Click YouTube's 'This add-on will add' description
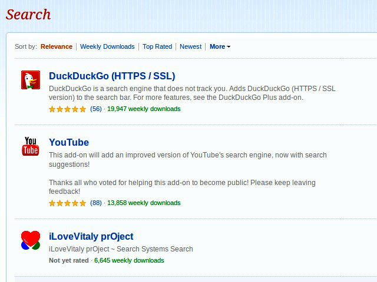This screenshot has width=377, height=282. [188, 160]
